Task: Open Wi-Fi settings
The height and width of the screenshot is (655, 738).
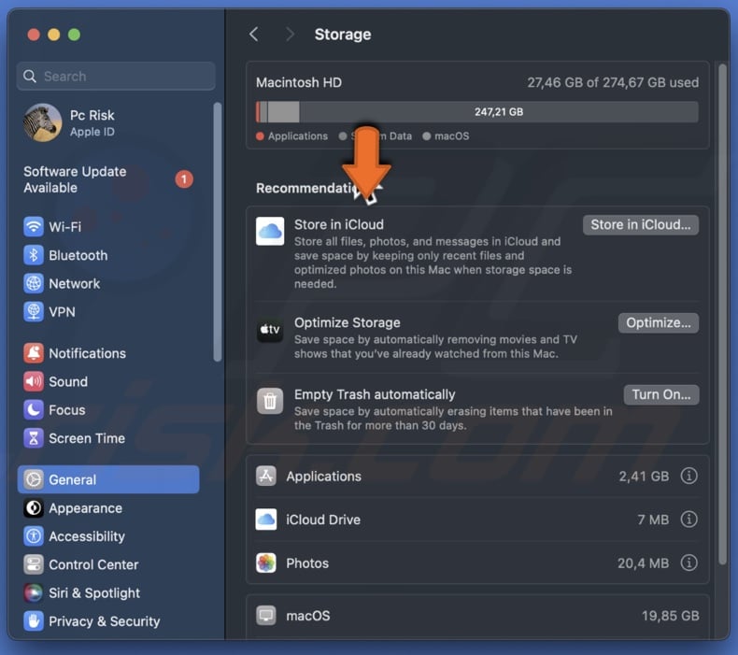Action: (x=108, y=226)
